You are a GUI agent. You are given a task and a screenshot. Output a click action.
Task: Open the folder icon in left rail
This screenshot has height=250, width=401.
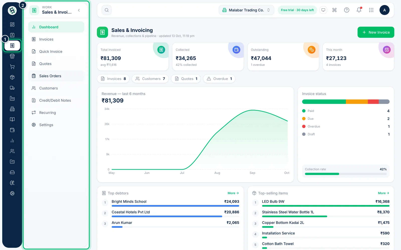[x=12, y=161]
